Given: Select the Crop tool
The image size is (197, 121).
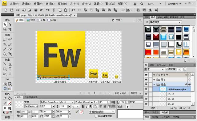Looking at the screenshot, I should click(x=10, y=29).
